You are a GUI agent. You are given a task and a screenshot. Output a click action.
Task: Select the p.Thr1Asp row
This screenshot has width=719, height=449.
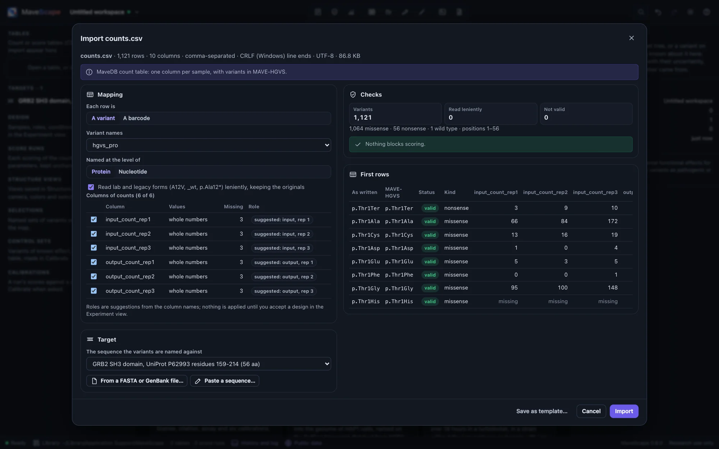point(491,248)
